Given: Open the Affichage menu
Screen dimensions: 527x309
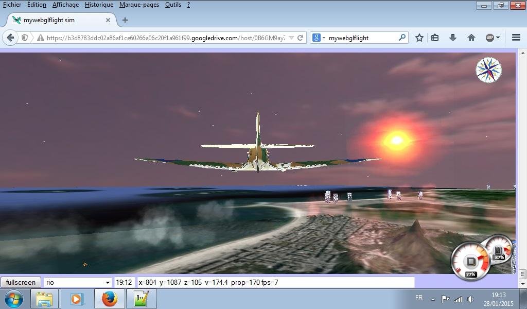Looking at the screenshot, I should coord(65,5).
